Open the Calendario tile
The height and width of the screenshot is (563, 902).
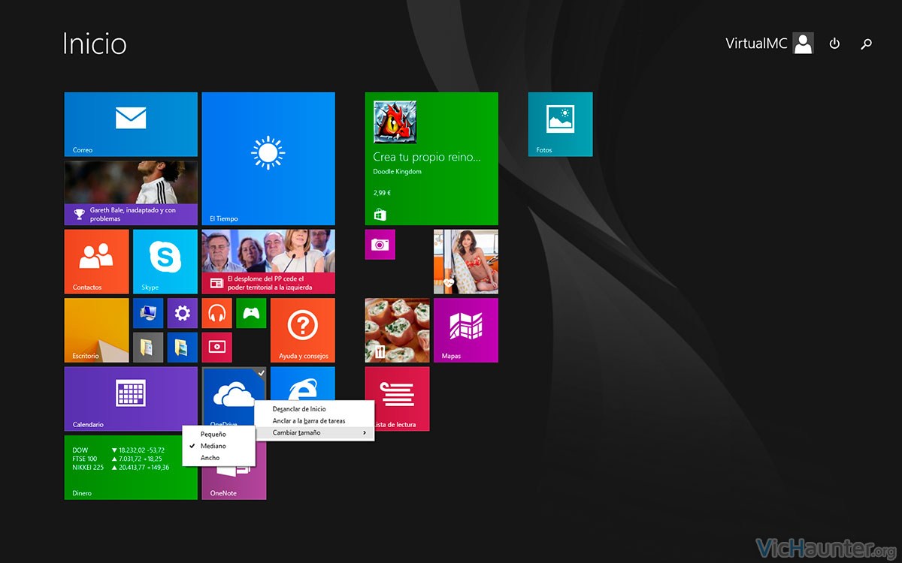pos(131,399)
